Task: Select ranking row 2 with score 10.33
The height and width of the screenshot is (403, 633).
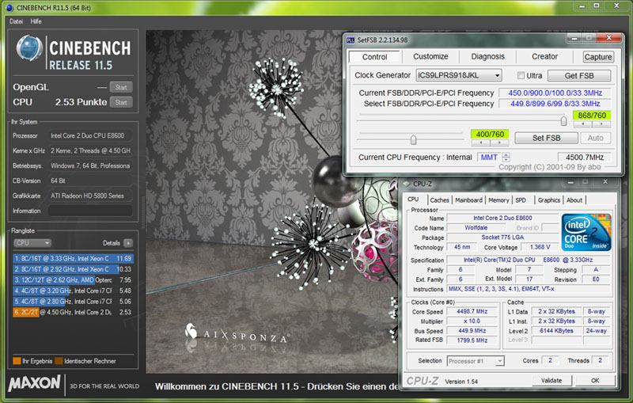Action: (x=73, y=269)
